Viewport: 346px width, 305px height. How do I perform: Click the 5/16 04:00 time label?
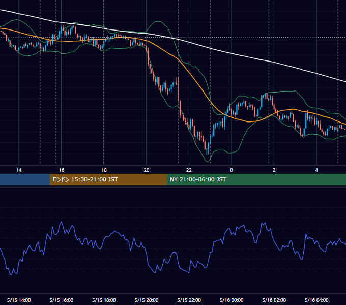[316, 300]
